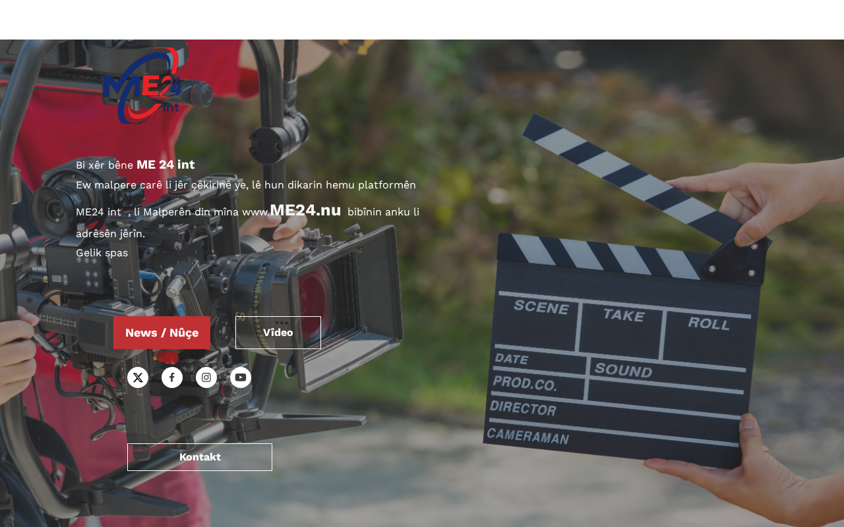Click the clapperboard 'SCENE' field
This screenshot has width=844, height=527.
541,307
